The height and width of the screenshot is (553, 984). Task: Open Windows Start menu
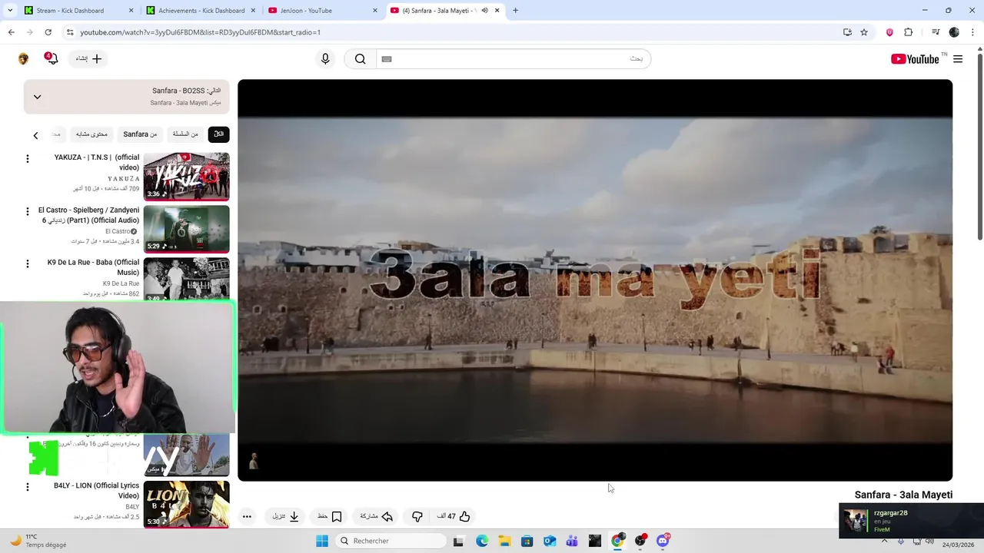tap(322, 541)
